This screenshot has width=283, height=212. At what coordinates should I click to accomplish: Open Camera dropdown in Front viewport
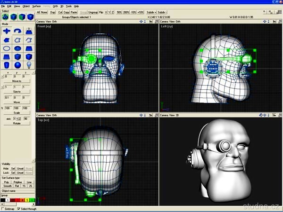pyautogui.click(x=40, y=22)
